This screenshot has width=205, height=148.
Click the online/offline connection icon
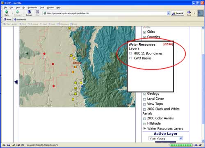(196, 145)
